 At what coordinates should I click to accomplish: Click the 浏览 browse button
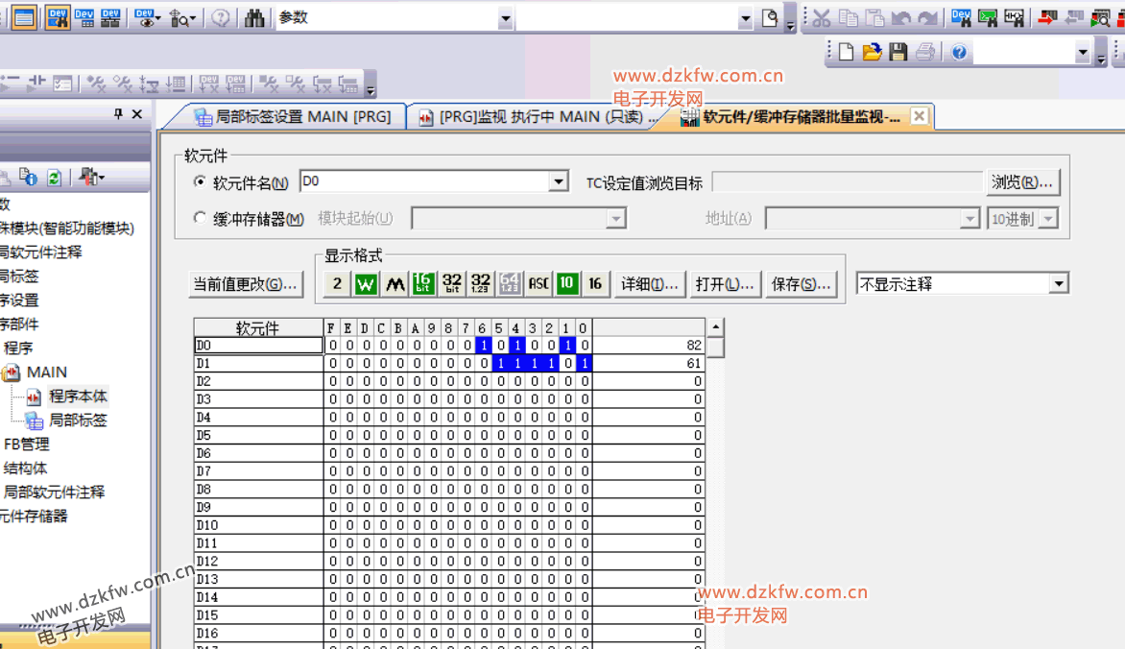(x=1022, y=182)
